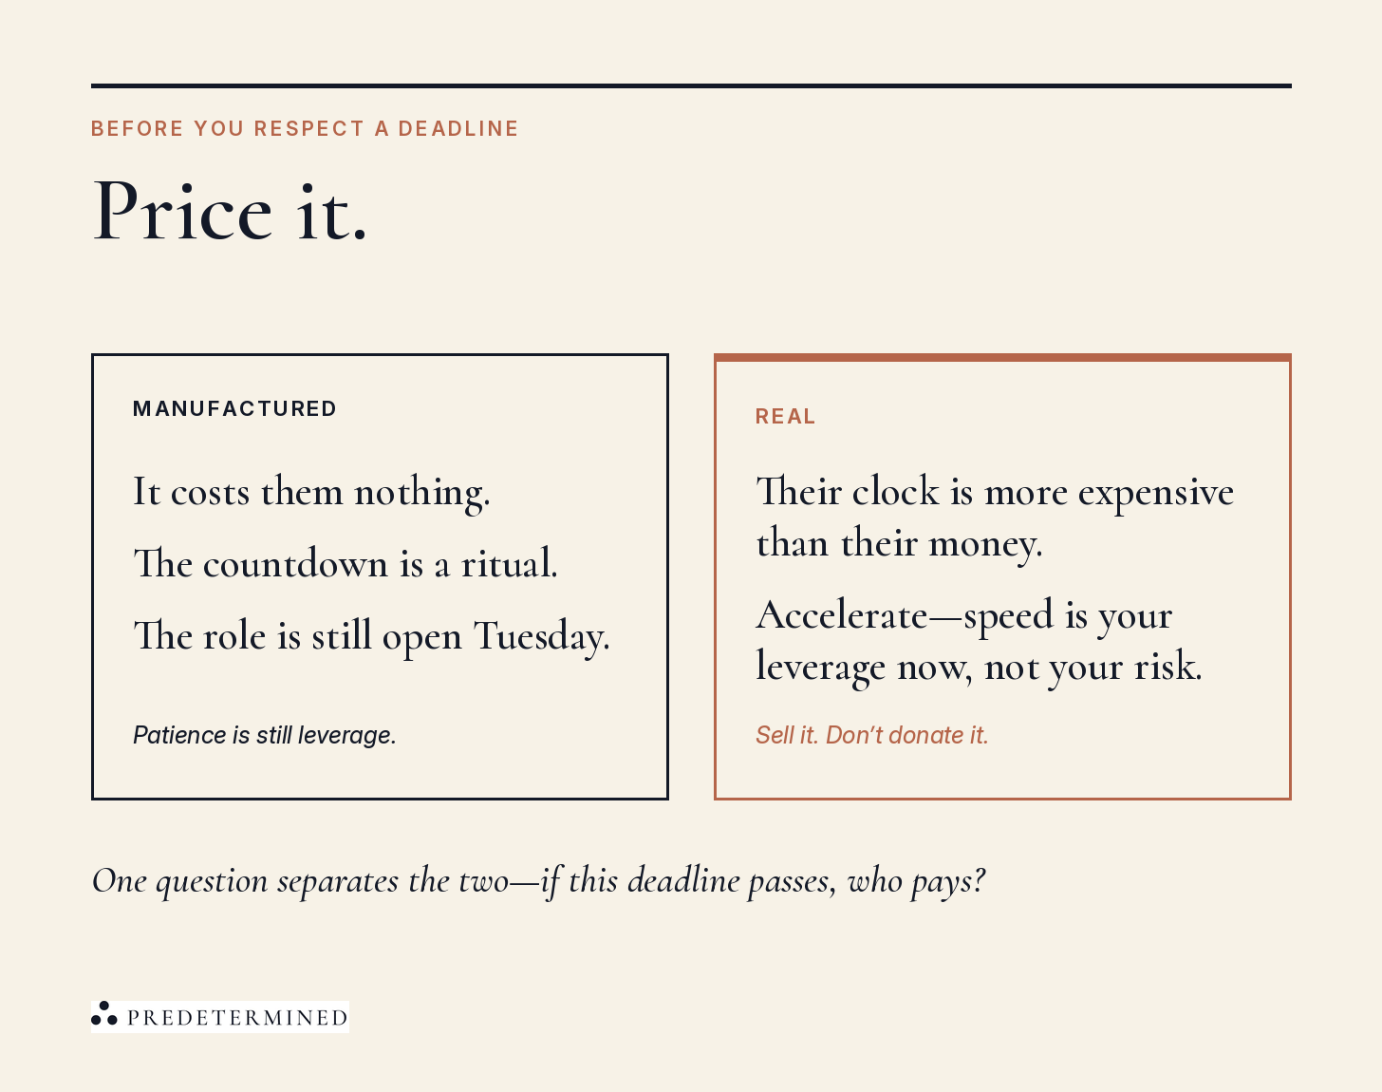The image size is (1382, 1092).
Task: Click the dark horizontal rule at top
Action: 691,85
